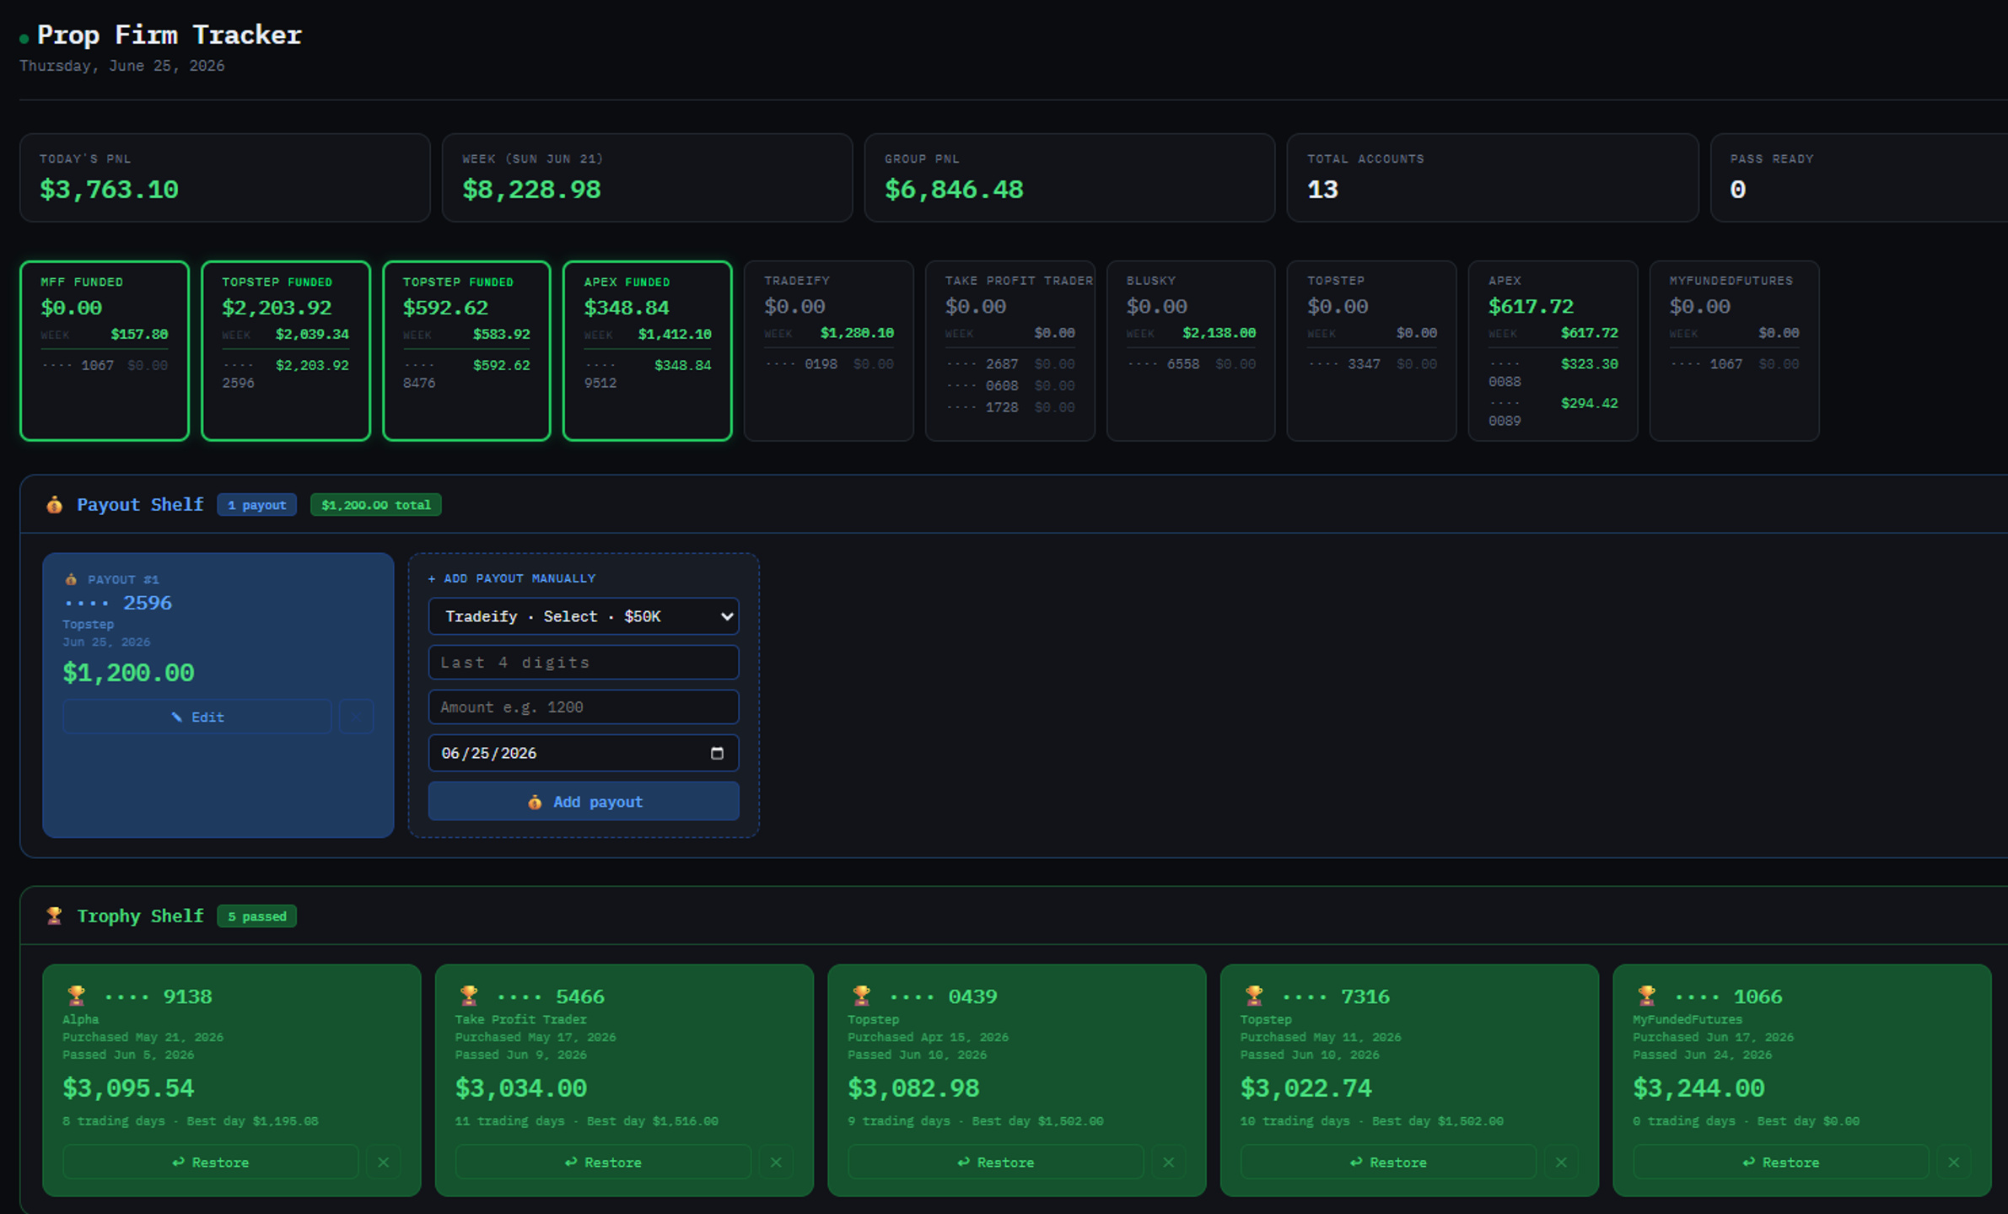
Task: Click account row 2687 in Take Profit Trader
Action: point(1010,364)
